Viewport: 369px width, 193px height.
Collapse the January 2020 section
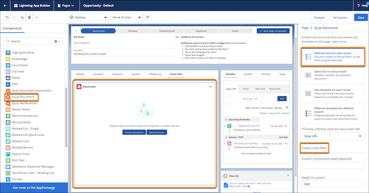(x=226, y=137)
